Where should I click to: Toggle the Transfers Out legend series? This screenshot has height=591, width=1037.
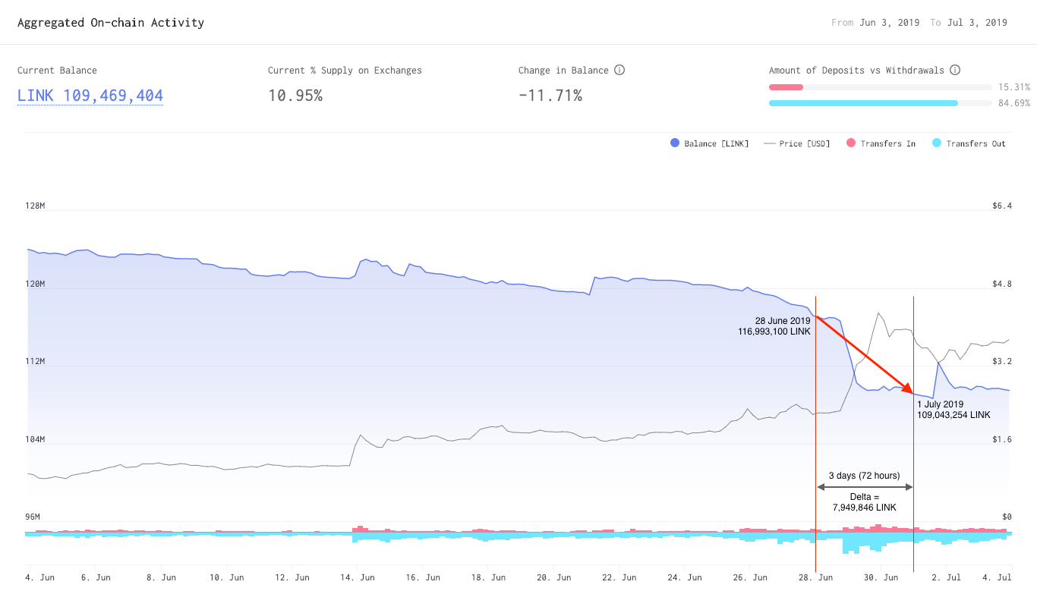(x=969, y=143)
